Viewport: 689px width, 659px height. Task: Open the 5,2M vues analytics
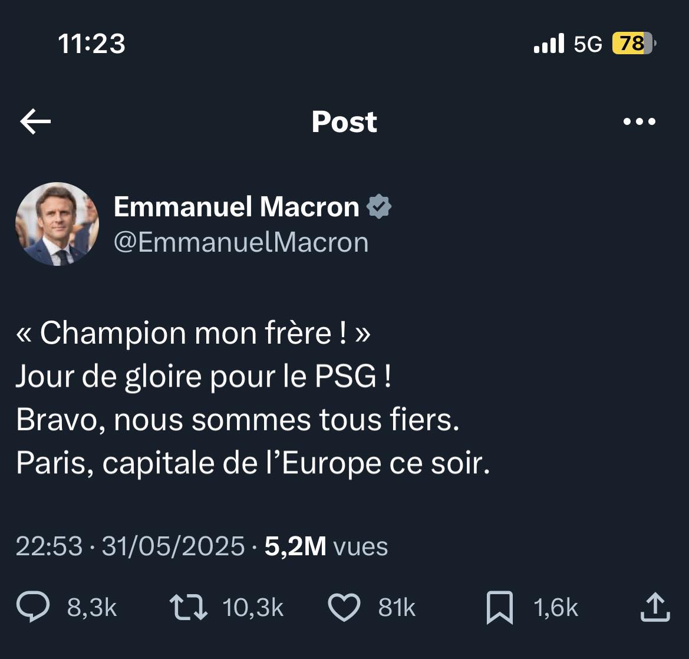(x=326, y=546)
